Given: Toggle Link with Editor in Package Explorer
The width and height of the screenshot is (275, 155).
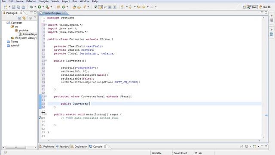Looking at the screenshot, I should (x=24, y=18).
